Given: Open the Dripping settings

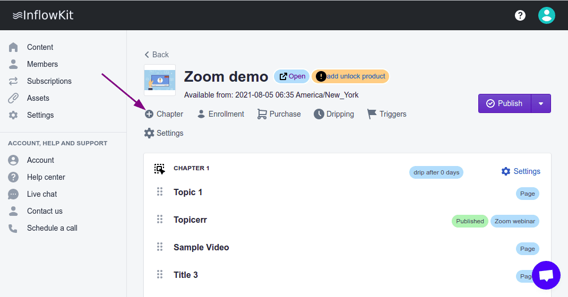Looking at the screenshot, I should pos(334,114).
